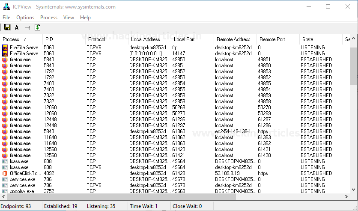This screenshot has width=358, height=211.
Task: Click firefox icon on local port 49858 row
Action: (5, 95)
